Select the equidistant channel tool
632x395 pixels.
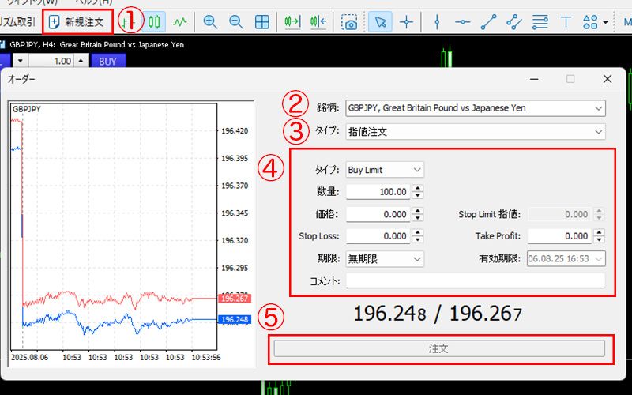(514, 22)
